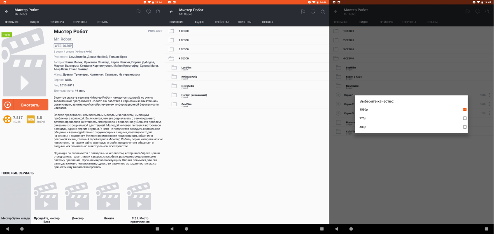Collapse the open 4 СЕЗОН folder, season list screen
This screenshot has height=234, width=494.
(x=247, y=58)
